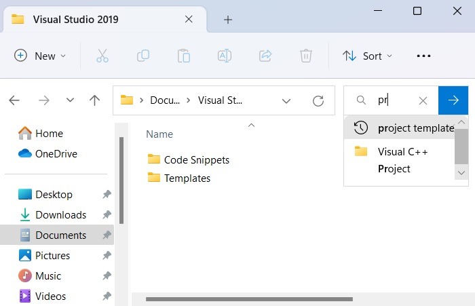This screenshot has height=306, width=475.
Task: Click the Rename icon in toolbar
Action: pyautogui.click(x=225, y=56)
